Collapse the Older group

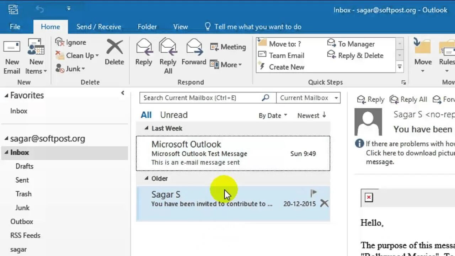point(146,178)
